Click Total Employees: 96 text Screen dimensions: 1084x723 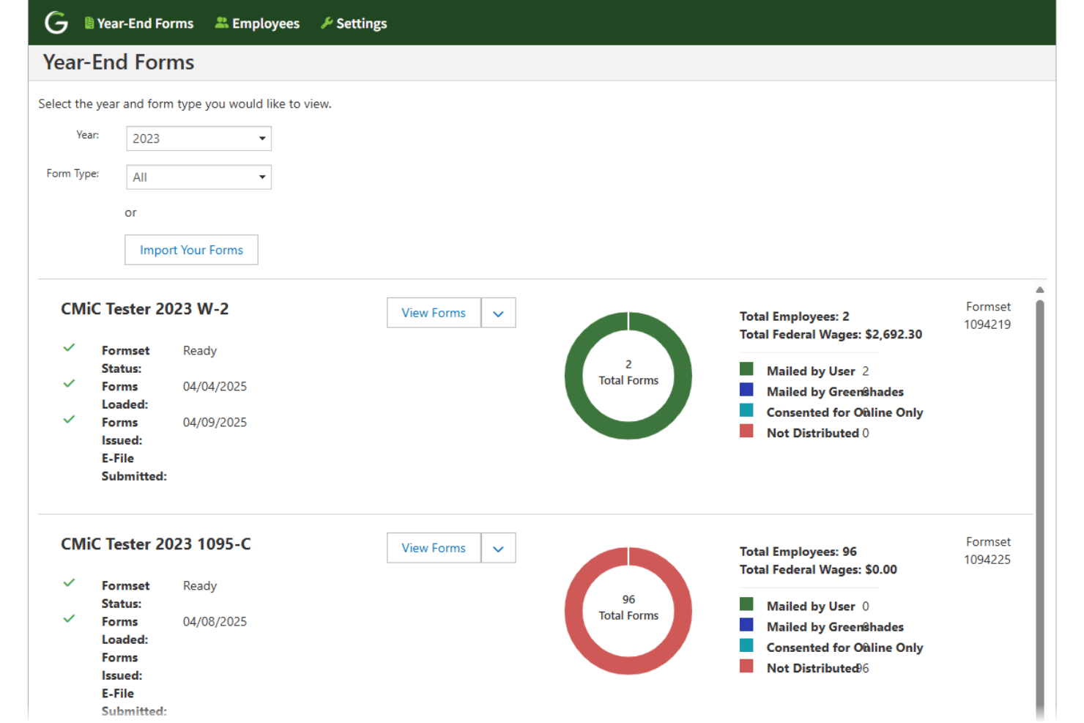click(x=798, y=552)
